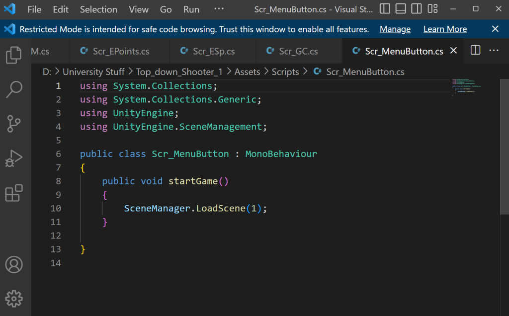Open the Selection menu
The height and width of the screenshot is (316, 509).
point(98,9)
